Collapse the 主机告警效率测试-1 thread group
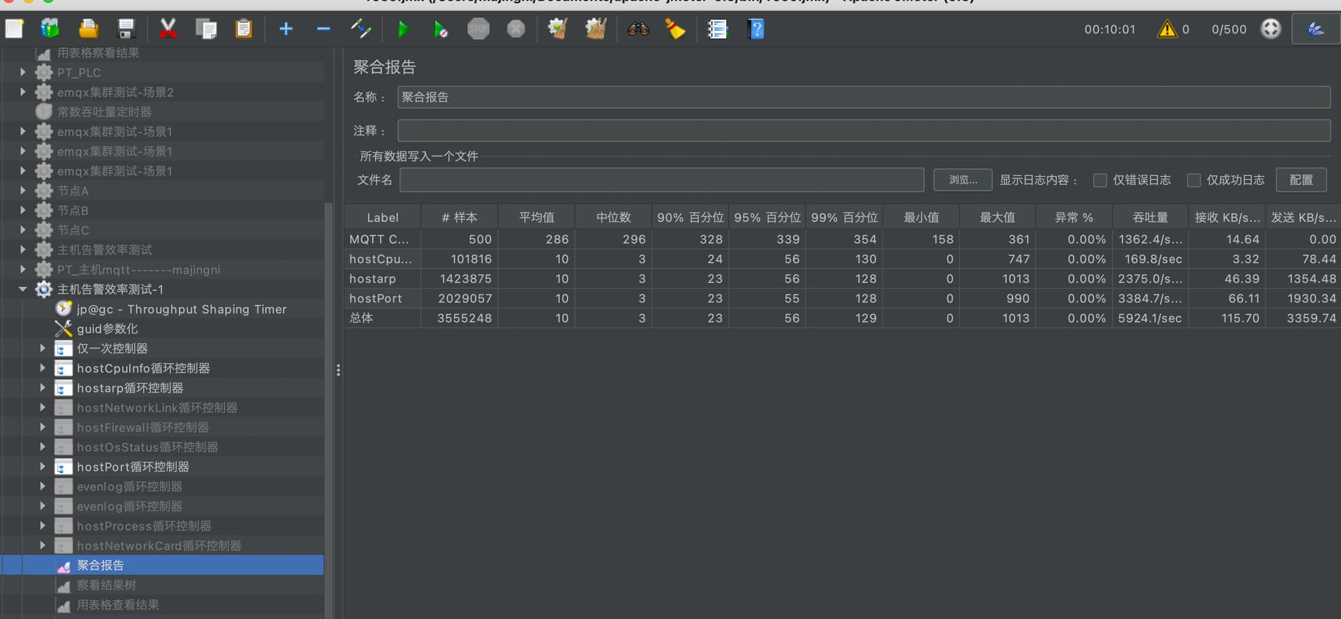This screenshot has height=619, width=1341. pyautogui.click(x=22, y=289)
